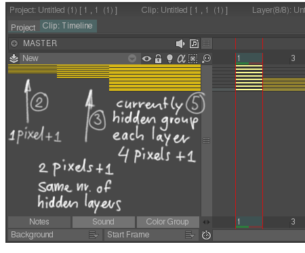
Task: Click the Clip: Untitled header text
Action: point(184,10)
